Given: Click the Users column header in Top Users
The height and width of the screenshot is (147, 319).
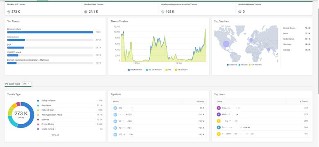Looking at the screenshot, I should 250,101.
